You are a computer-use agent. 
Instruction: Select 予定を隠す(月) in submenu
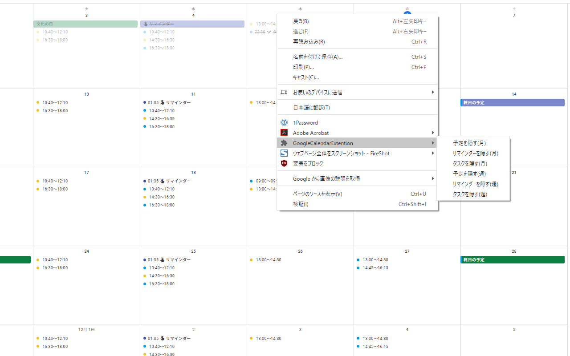(473, 143)
